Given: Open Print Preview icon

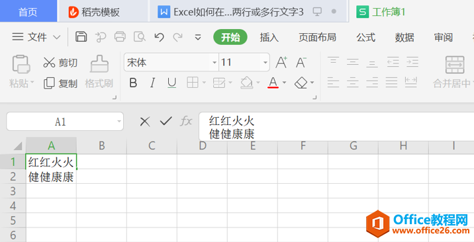Looking at the screenshot, I should (x=140, y=37).
